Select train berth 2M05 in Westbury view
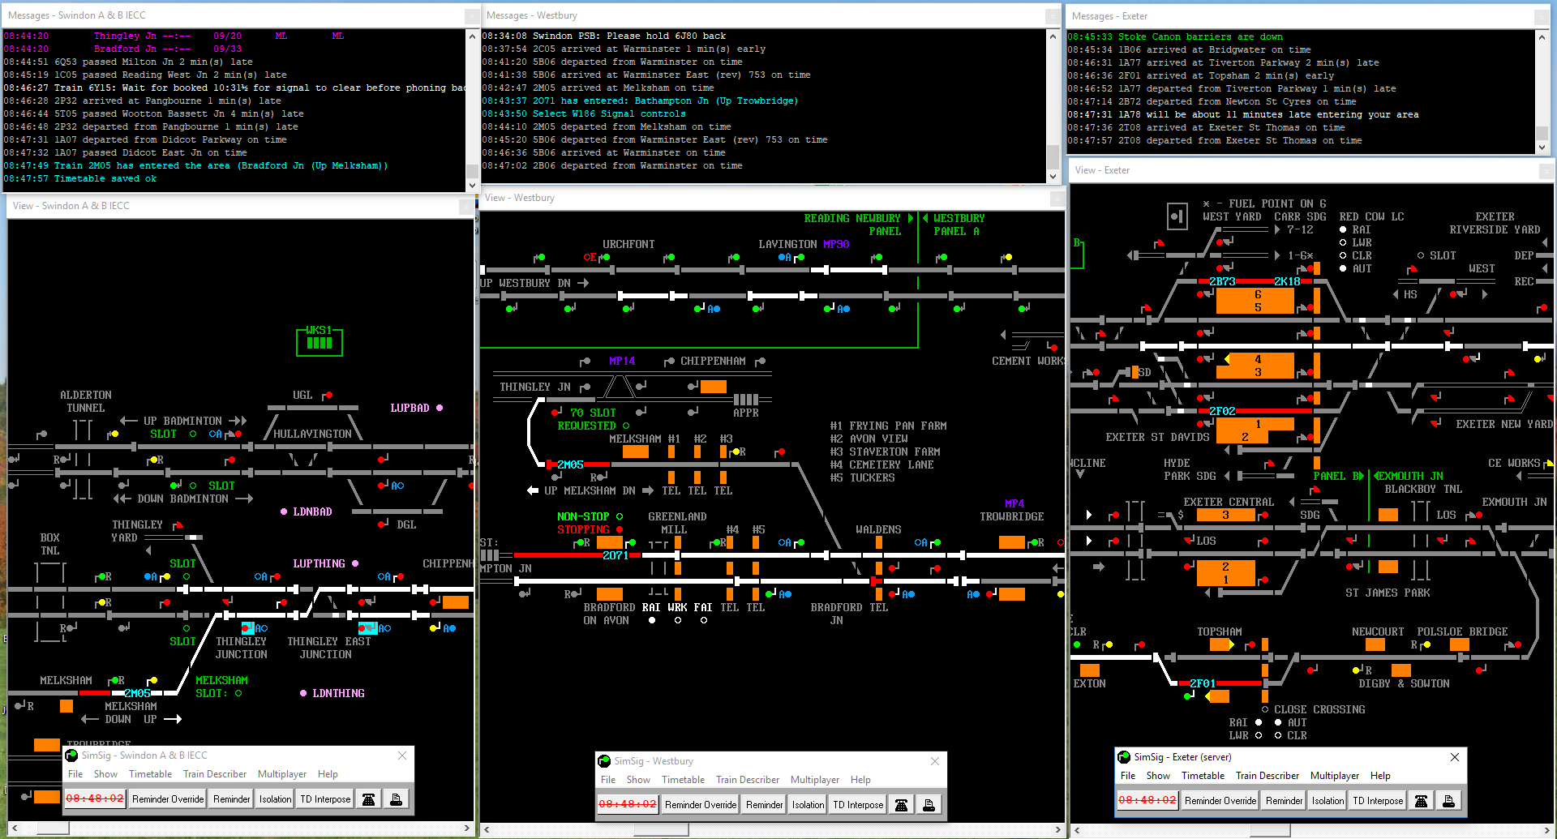 (570, 464)
